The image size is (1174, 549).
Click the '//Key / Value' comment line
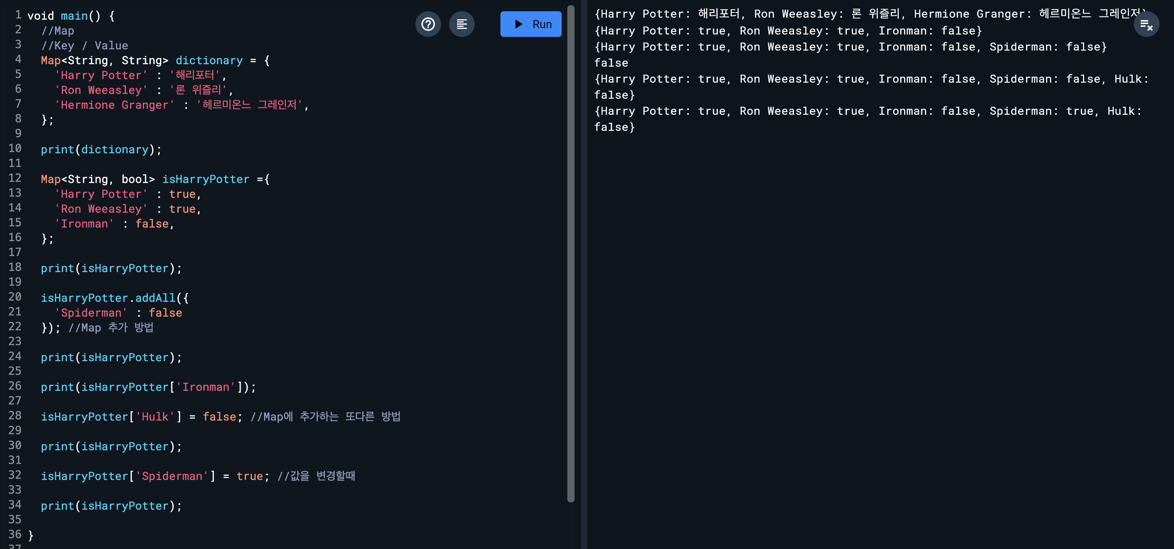click(x=84, y=46)
